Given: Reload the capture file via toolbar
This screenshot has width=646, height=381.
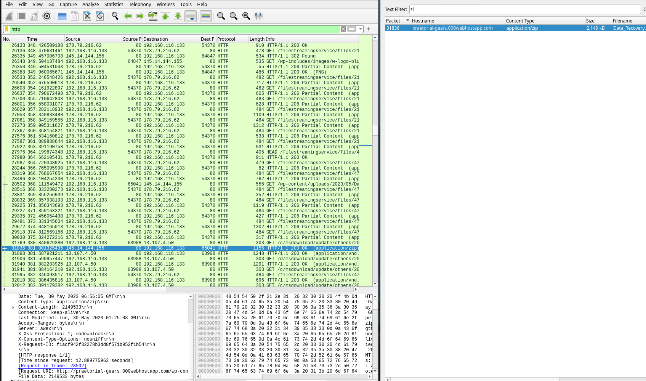Looking at the screenshot, I should 100,16.
